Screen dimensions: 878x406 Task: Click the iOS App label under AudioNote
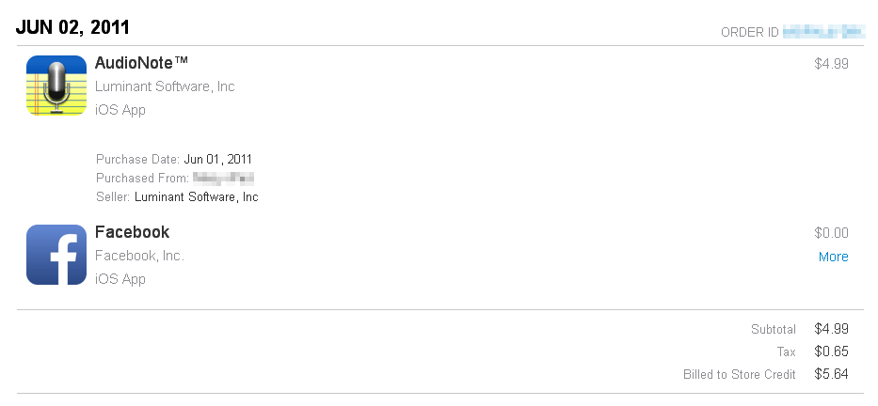coord(120,110)
